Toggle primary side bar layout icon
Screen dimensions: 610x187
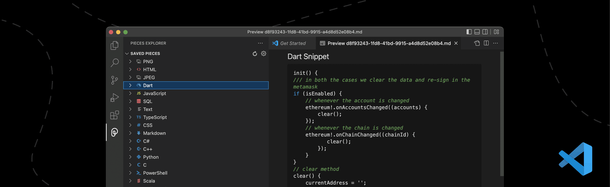[x=469, y=32]
